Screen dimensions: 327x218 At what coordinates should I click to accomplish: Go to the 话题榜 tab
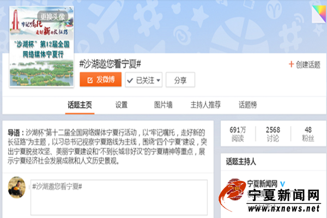(x=248, y=105)
